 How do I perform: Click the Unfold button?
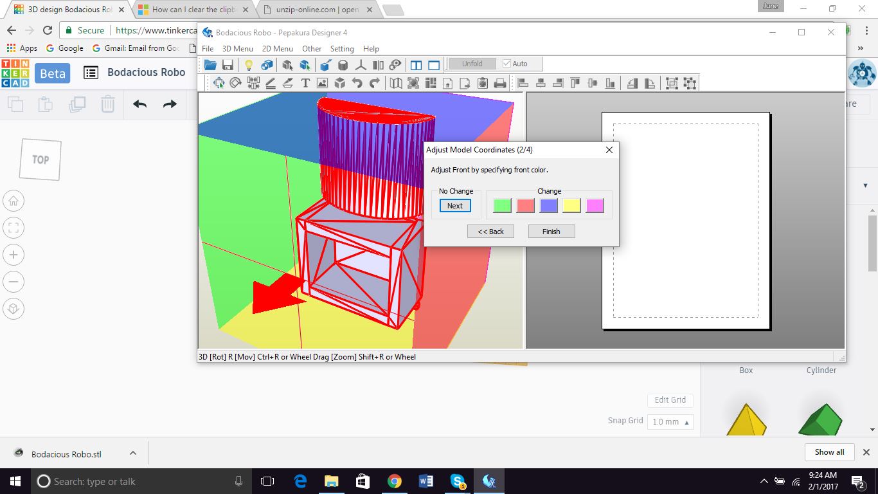(x=472, y=64)
